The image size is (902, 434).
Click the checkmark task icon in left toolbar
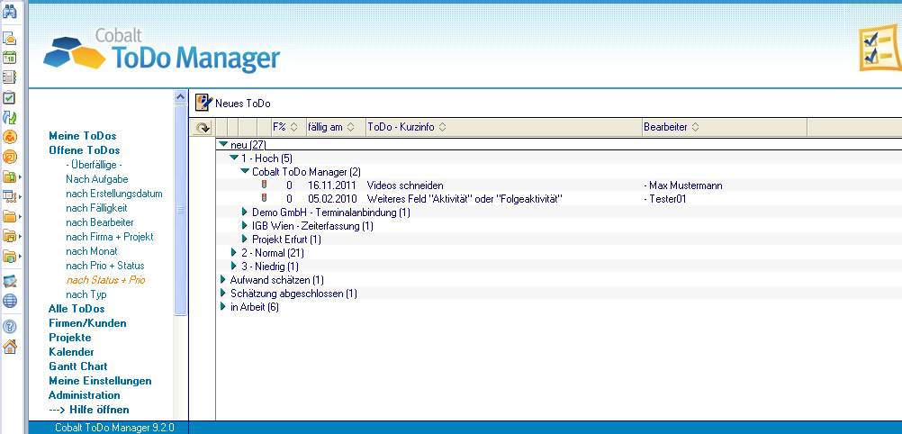[x=10, y=97]
